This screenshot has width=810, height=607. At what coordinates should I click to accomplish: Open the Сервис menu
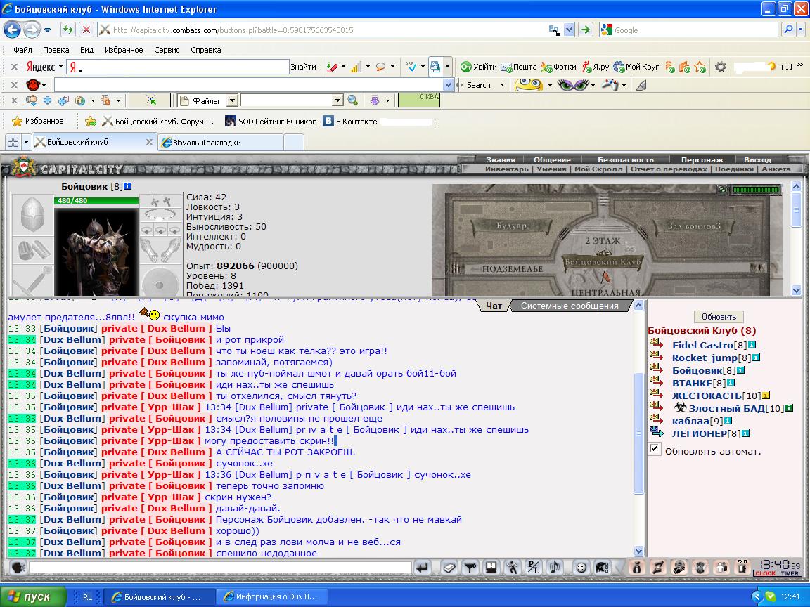[x=167, y=50]
